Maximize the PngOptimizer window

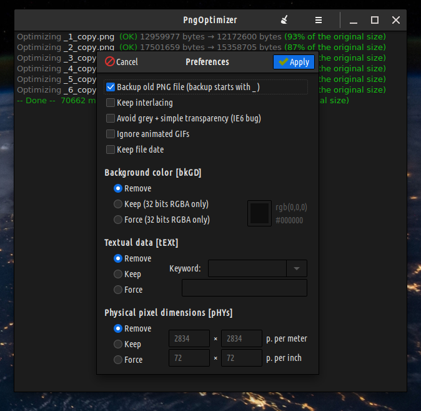(375, 20)
